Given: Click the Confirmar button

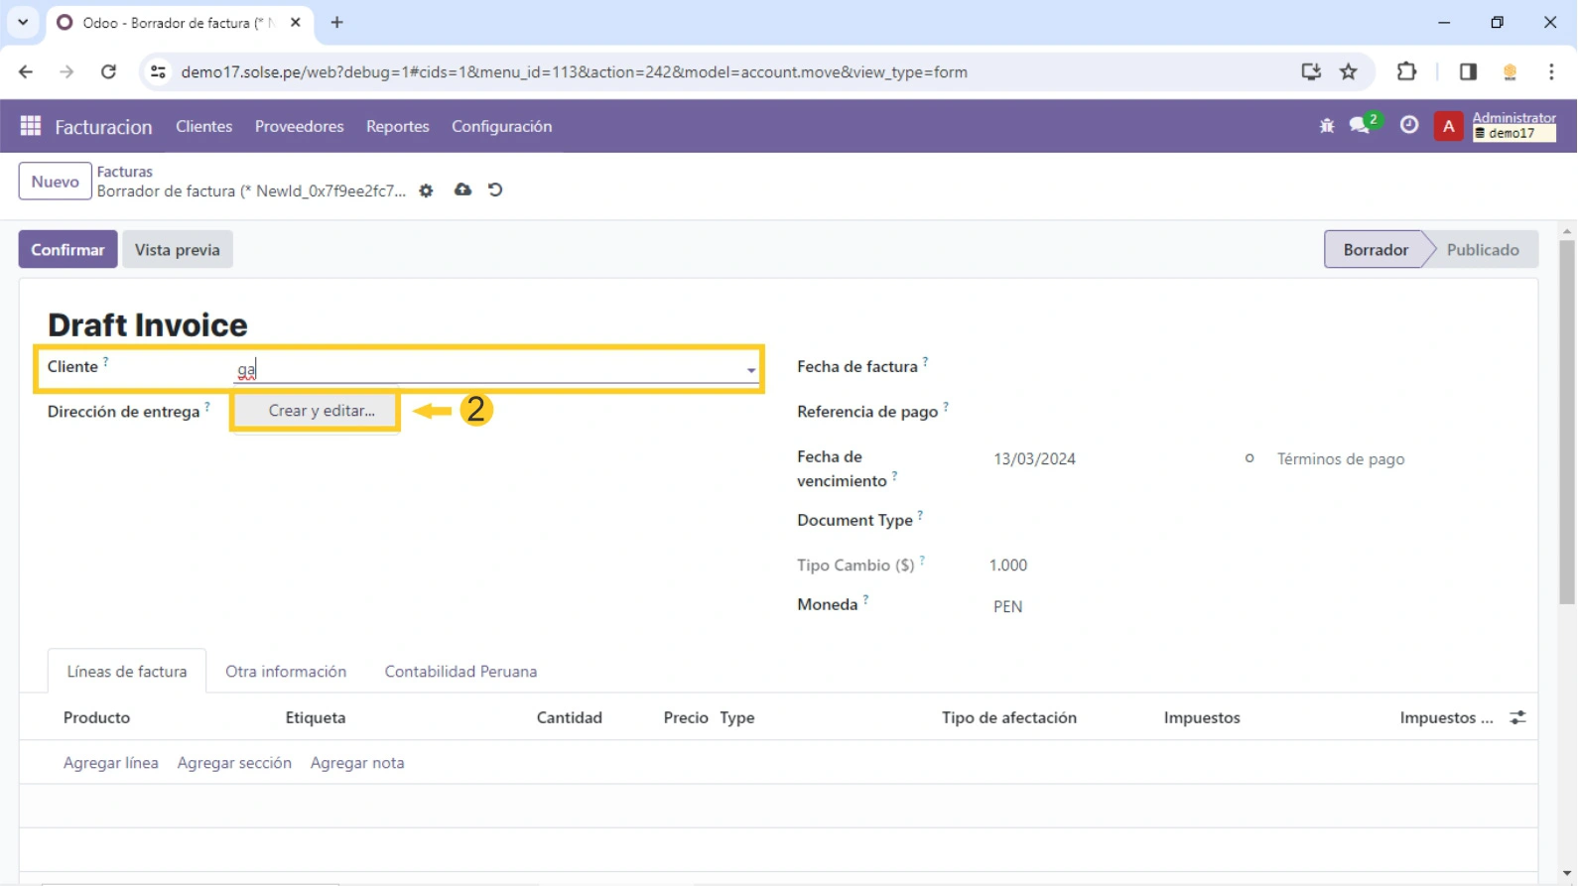Looking at the screenshot, I should point(67,250).
